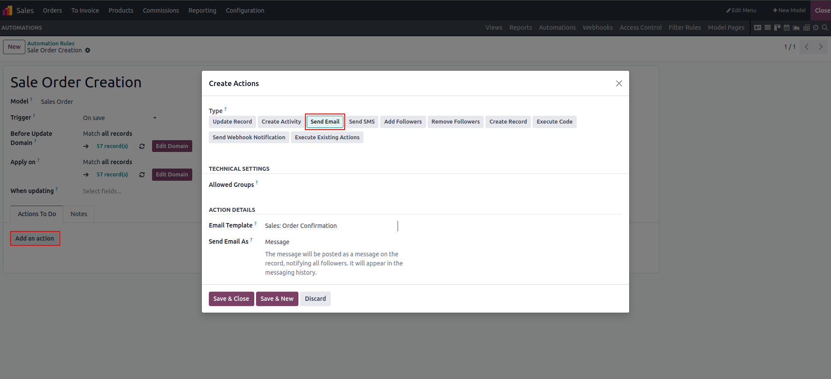Open the gear menu beside Sale Order Creation
The width and height of the screenshot is (831, 379).
click(x=88, y=50)
